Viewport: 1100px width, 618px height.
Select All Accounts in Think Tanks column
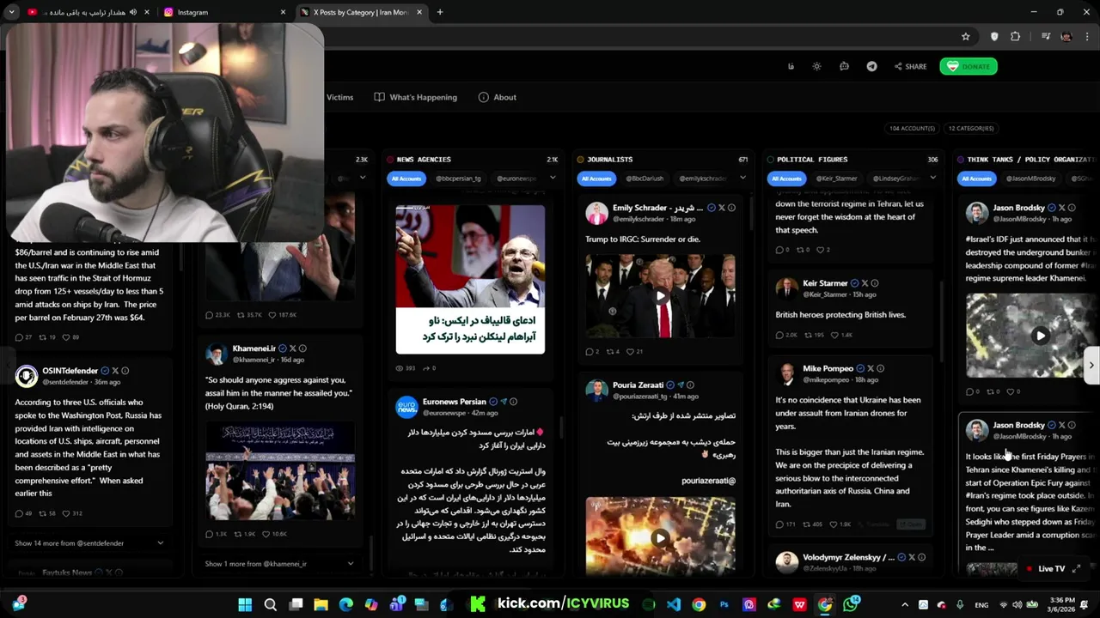(x=976, y=179)
